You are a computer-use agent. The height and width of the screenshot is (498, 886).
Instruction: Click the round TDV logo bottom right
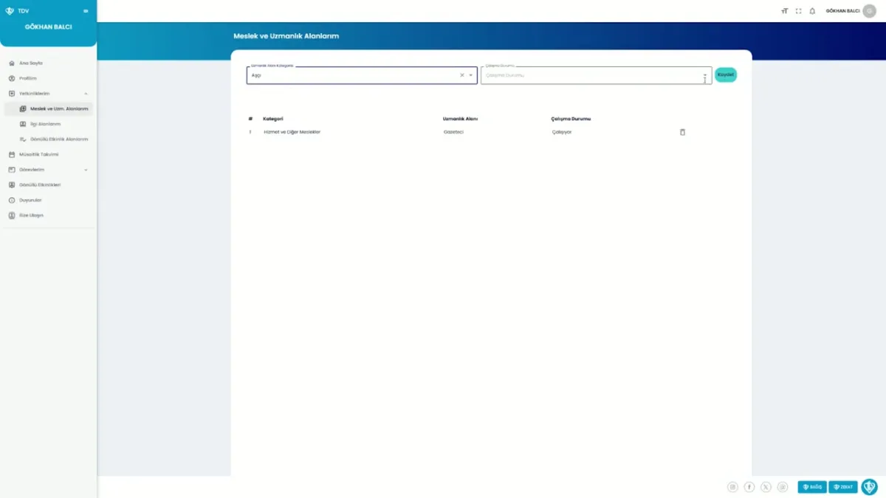click(x=869, y=487)
